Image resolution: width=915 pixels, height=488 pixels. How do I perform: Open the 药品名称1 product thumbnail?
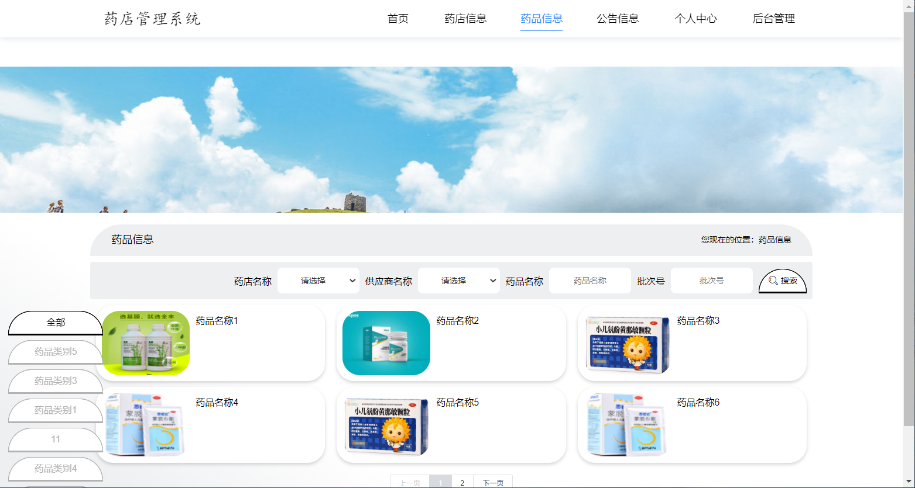[145, 343]
